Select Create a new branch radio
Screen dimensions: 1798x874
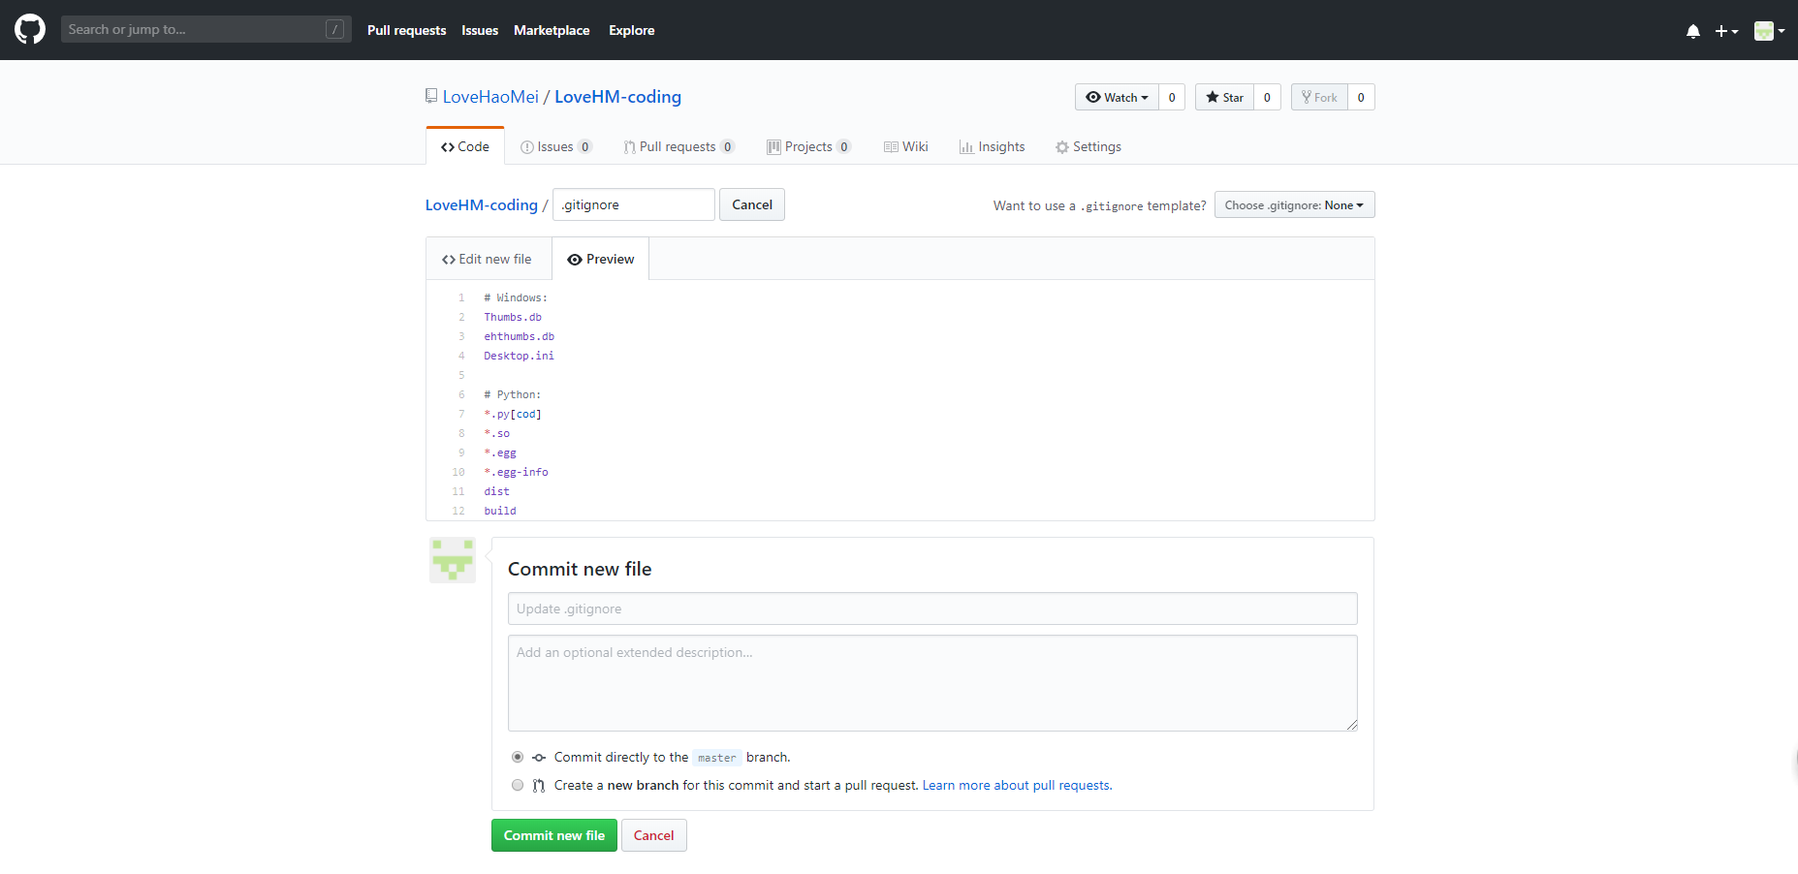click(x=518, y=785)
